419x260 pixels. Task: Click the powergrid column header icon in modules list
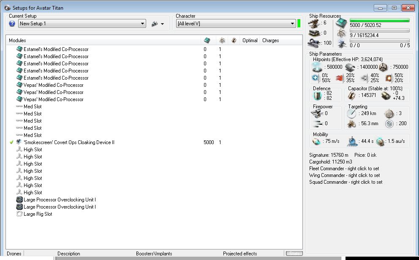tap(222, 40)
